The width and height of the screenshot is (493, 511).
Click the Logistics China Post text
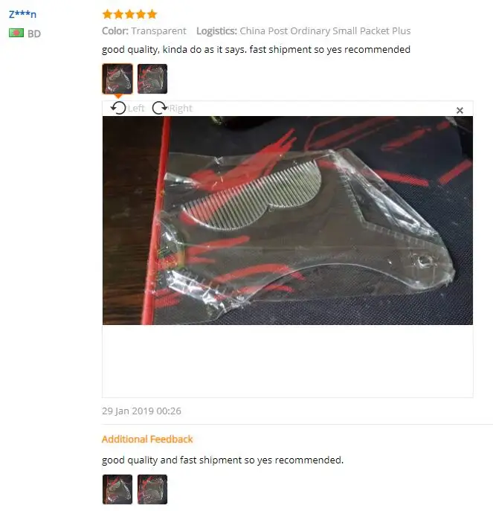coord(303,31)
